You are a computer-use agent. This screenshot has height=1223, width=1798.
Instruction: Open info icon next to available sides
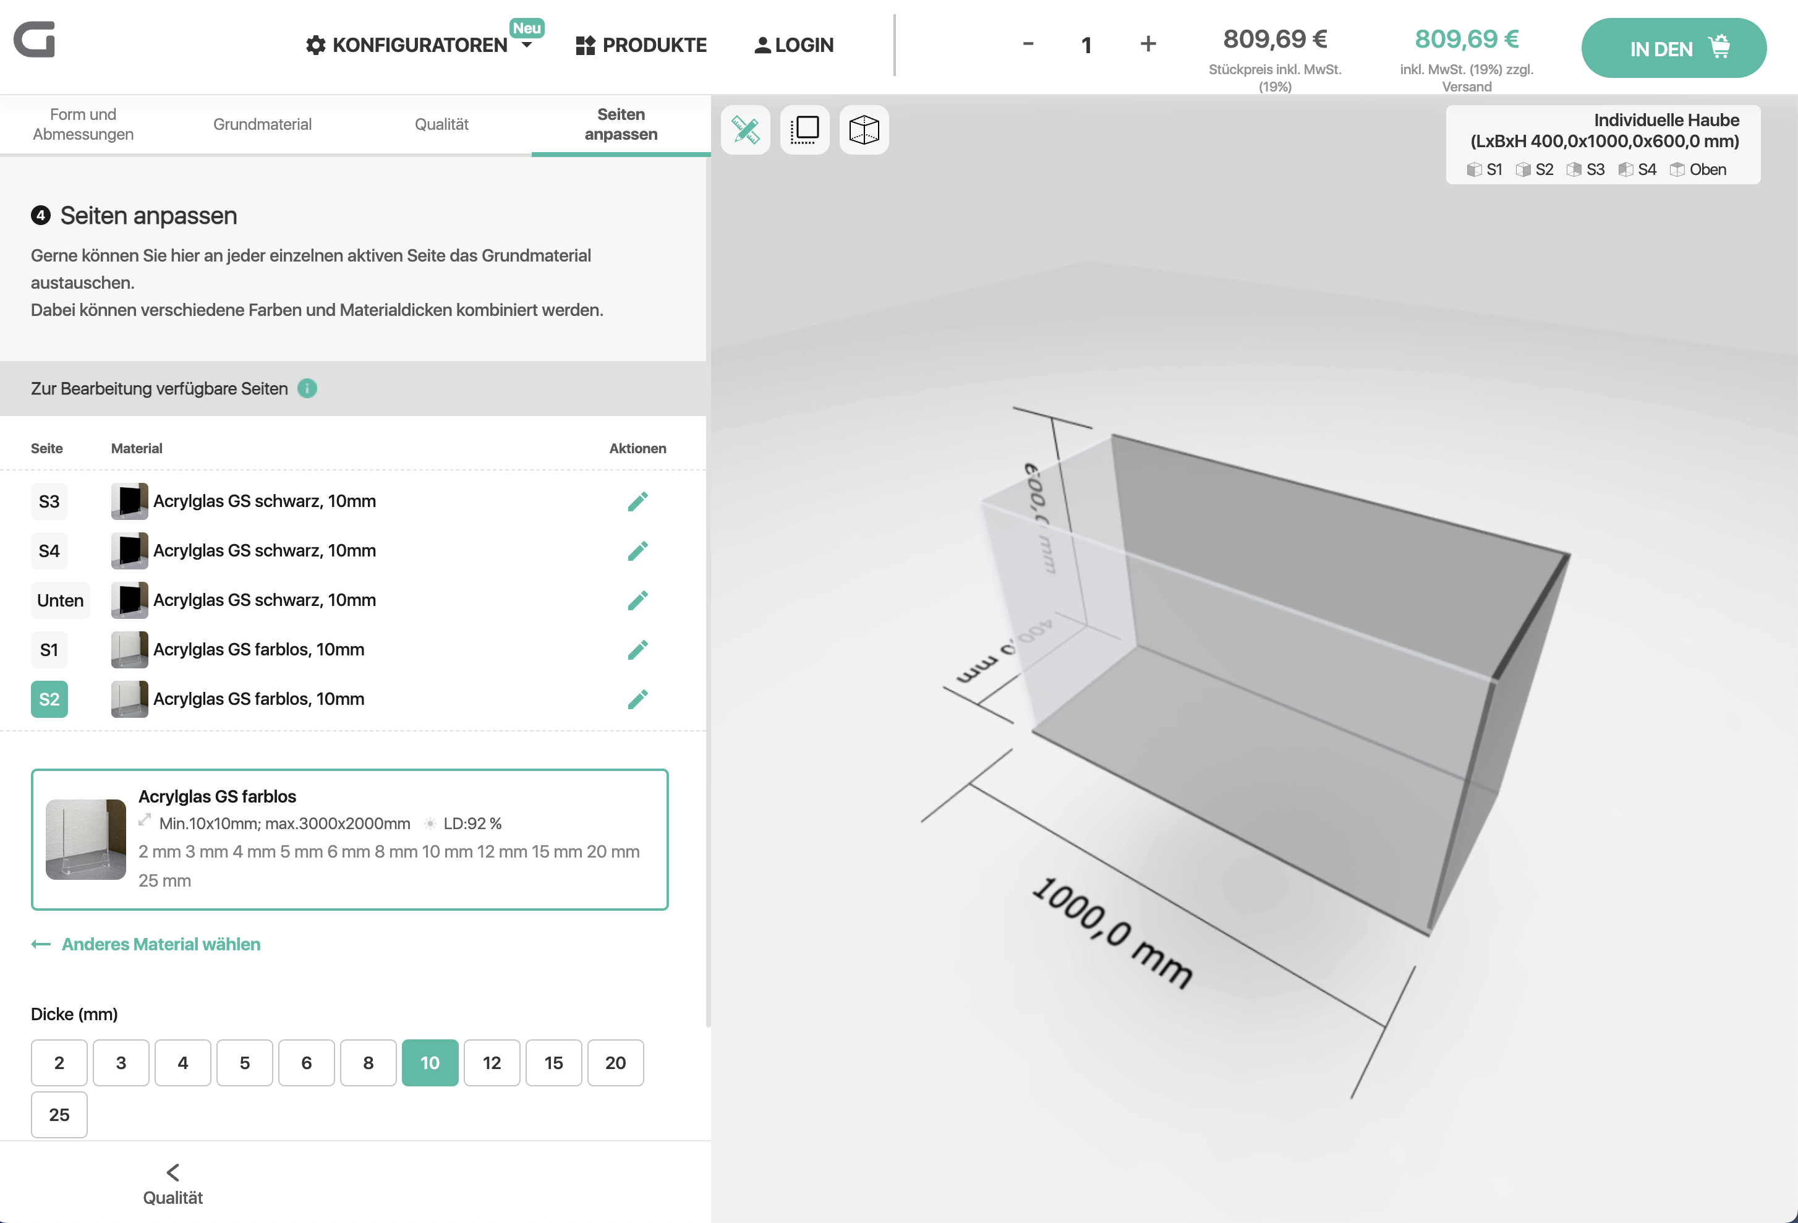(307, 388)
